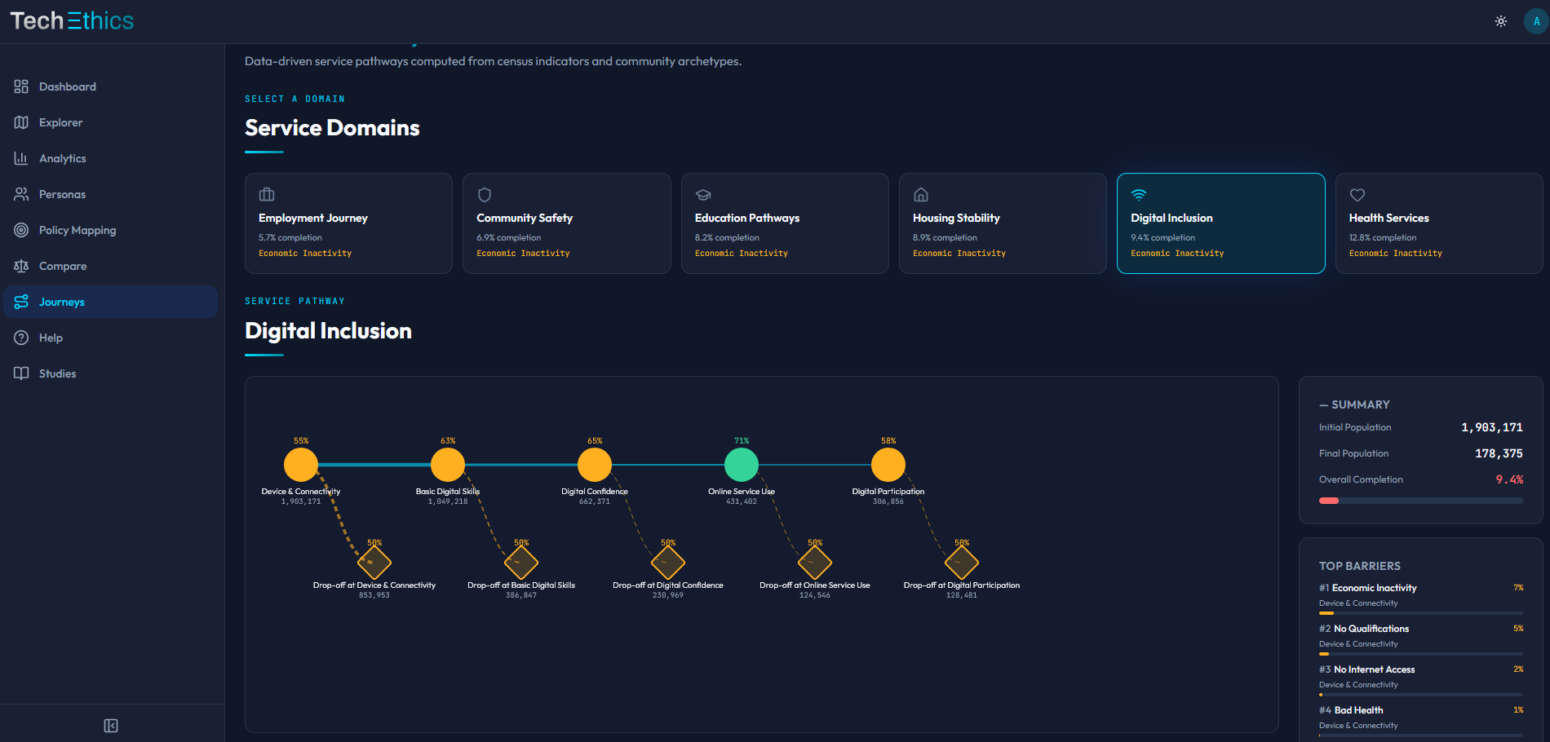
Task: Select the Dashboard icon in the sidebar
Action: pos(22,86)
